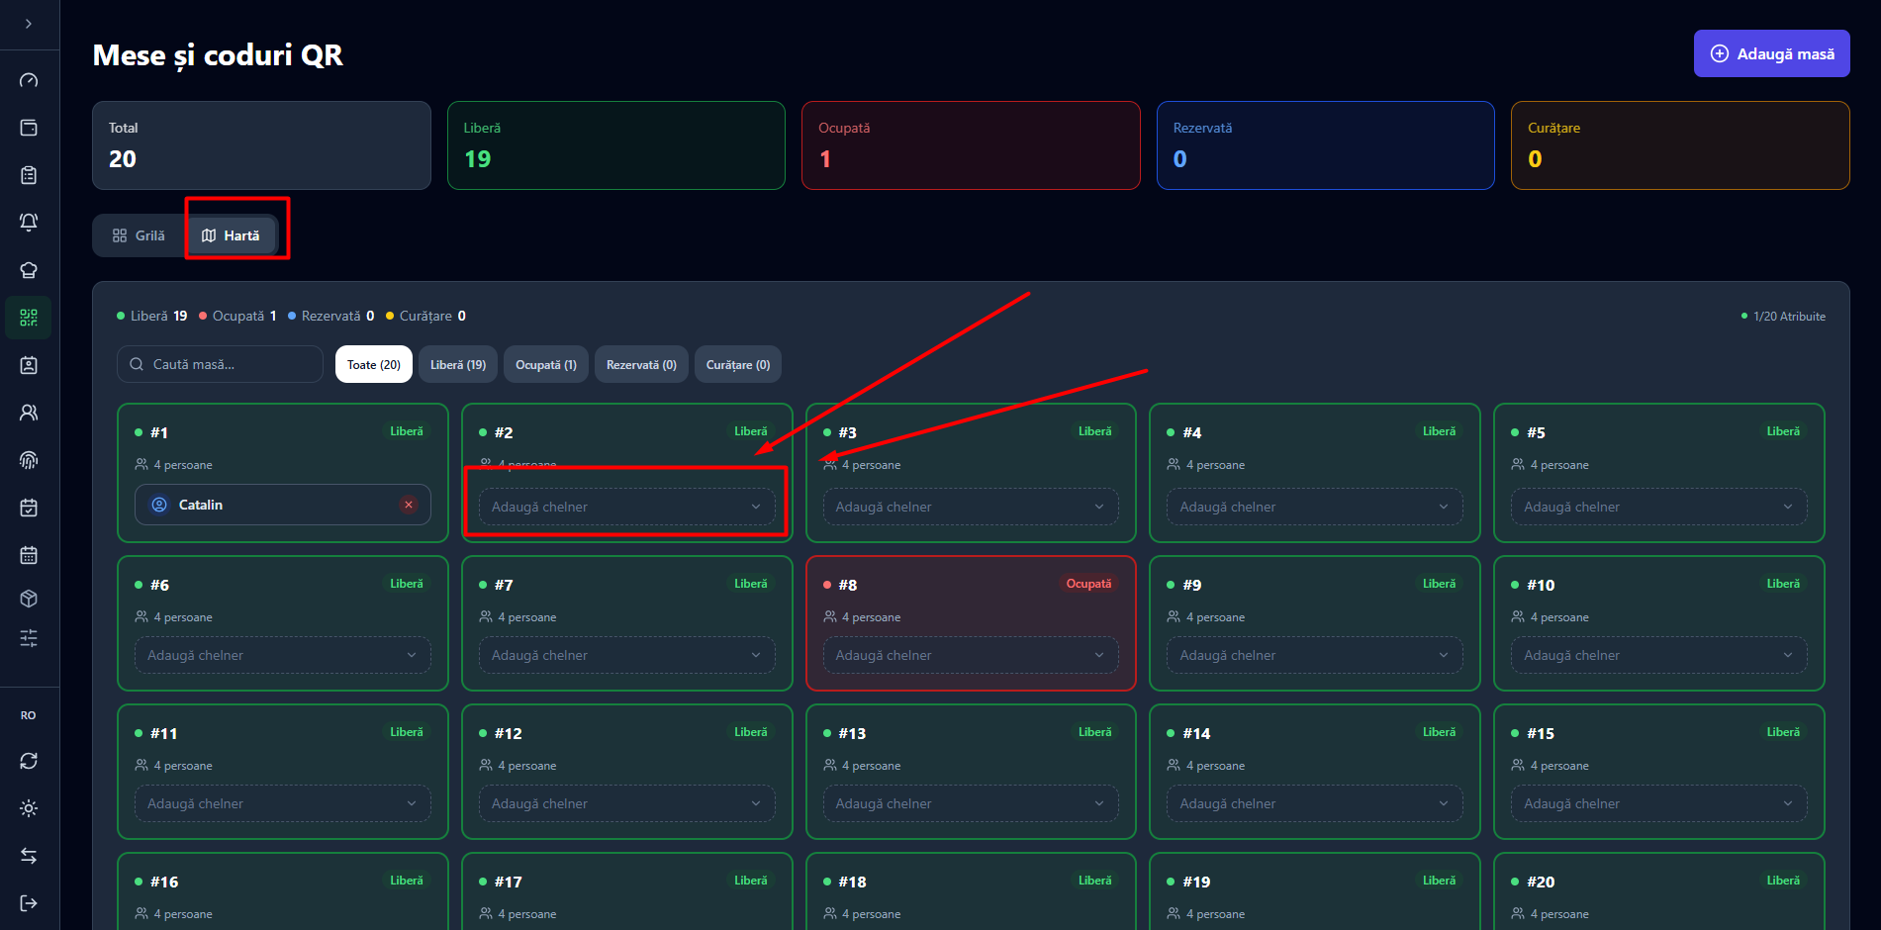This screenshot has width=1881, height=930.
Task: Switch view to Hartă
Action: (231, 235)
